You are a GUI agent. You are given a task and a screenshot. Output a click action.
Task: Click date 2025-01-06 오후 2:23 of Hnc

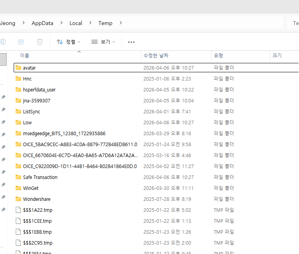pos(167,79)
